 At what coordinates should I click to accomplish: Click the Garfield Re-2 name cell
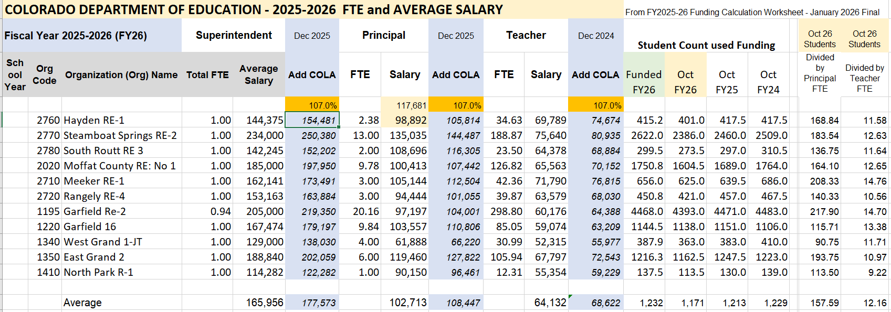tap(122, 211)
